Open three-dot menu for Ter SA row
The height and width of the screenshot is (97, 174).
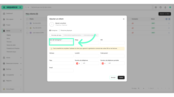tap(169, 23)
